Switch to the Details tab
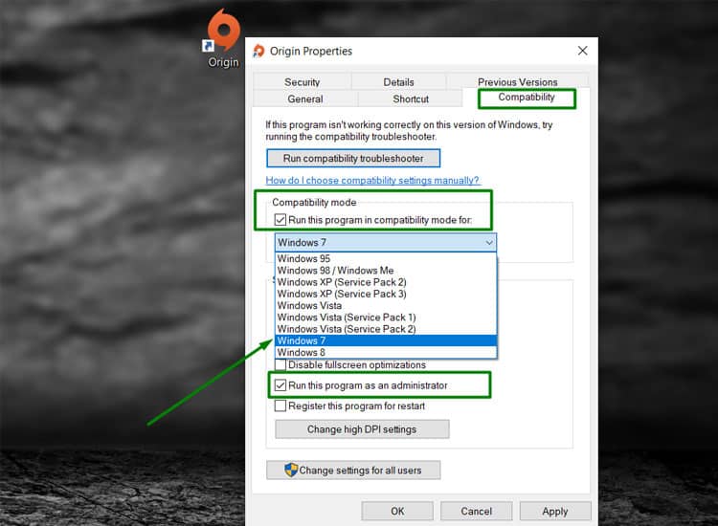The width and height of the screenshot is (718, 526). [x=398, y=82]
